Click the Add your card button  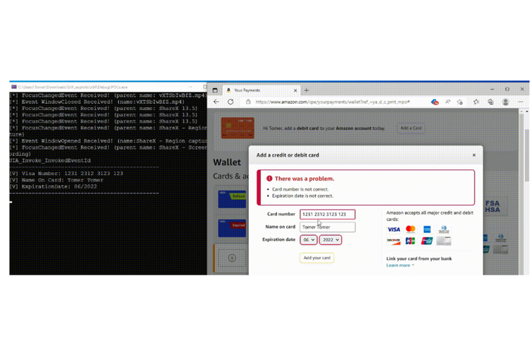coord(317,258)
